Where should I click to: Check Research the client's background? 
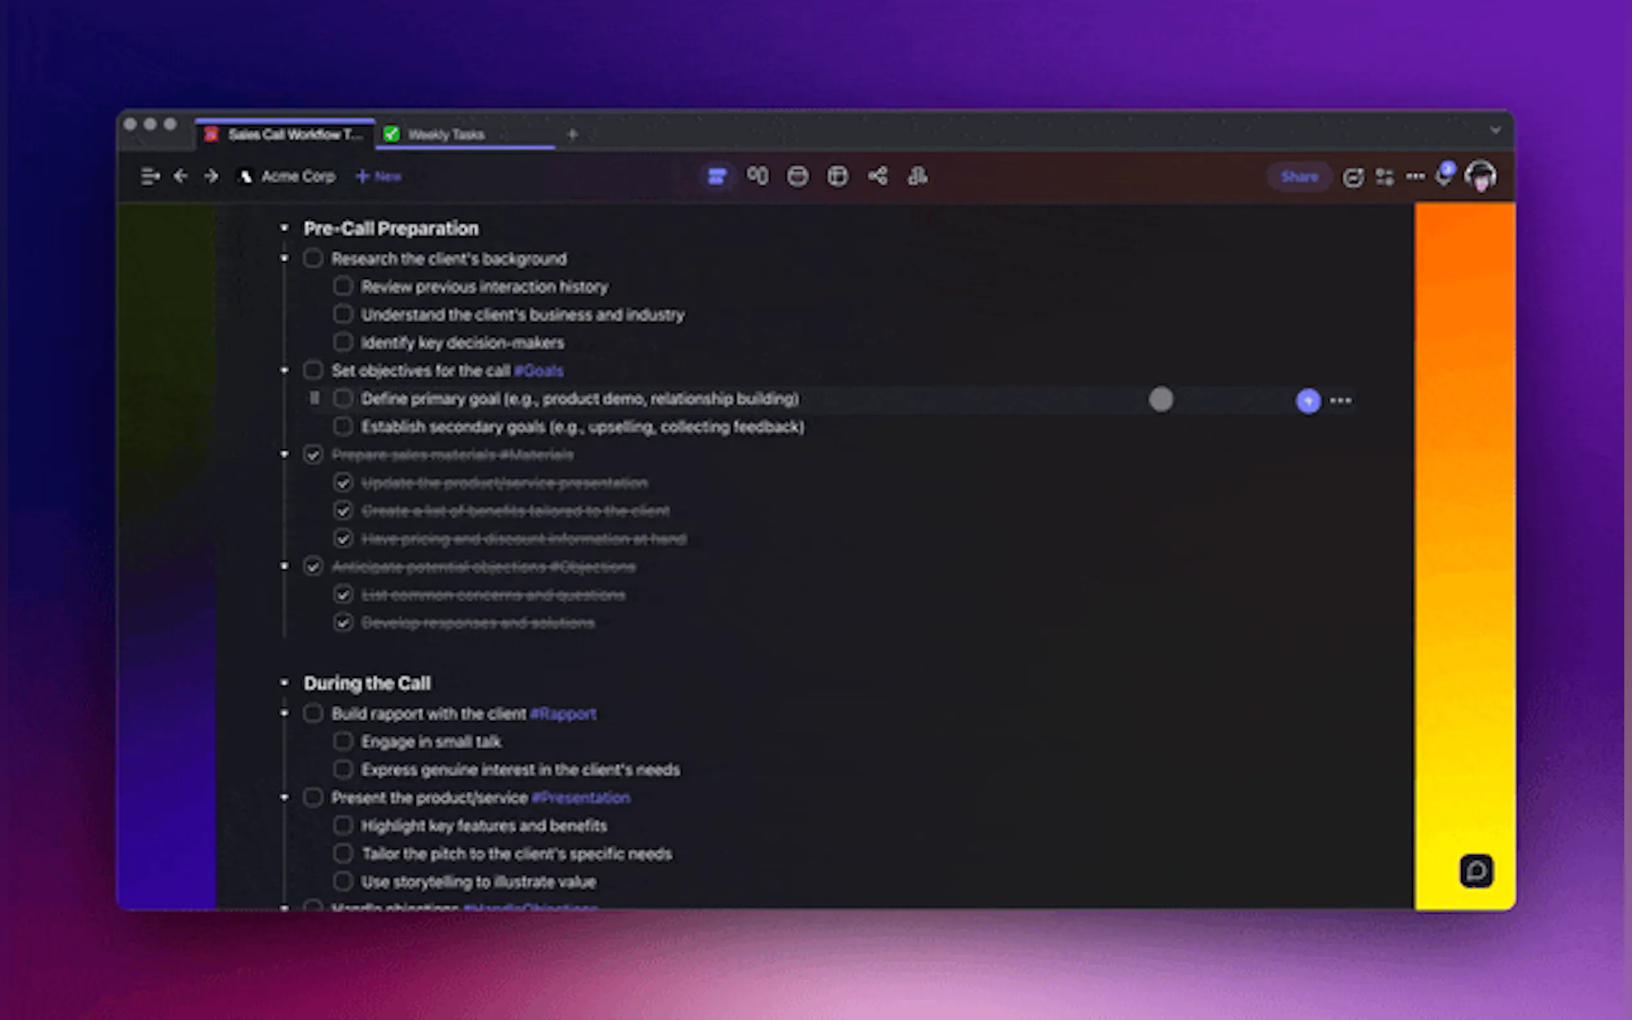[313, 258]
